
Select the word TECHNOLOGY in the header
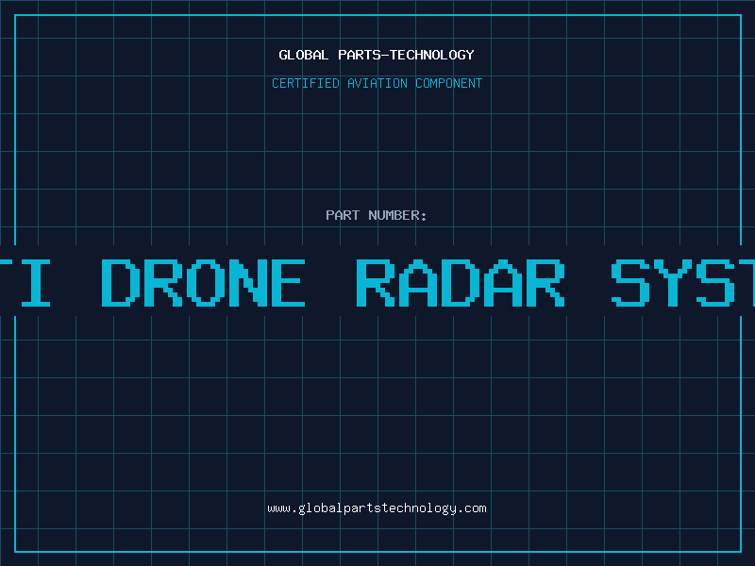(x=432, y=55)
